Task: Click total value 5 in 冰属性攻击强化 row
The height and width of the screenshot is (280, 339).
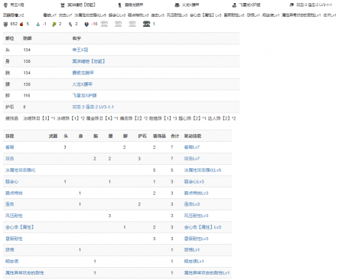Action: click(x=172, y=170)
